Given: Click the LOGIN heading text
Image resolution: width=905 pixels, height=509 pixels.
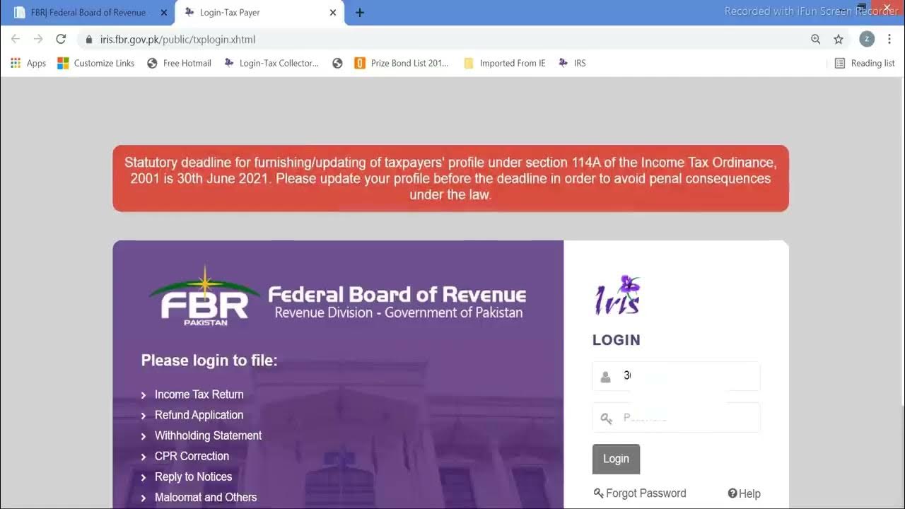Looking at the screenshot, I should 617,340.
